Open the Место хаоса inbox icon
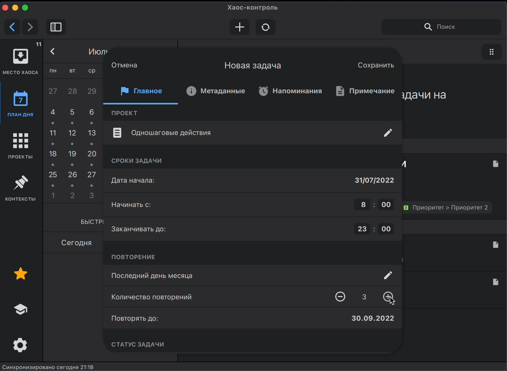 (20, 56)
